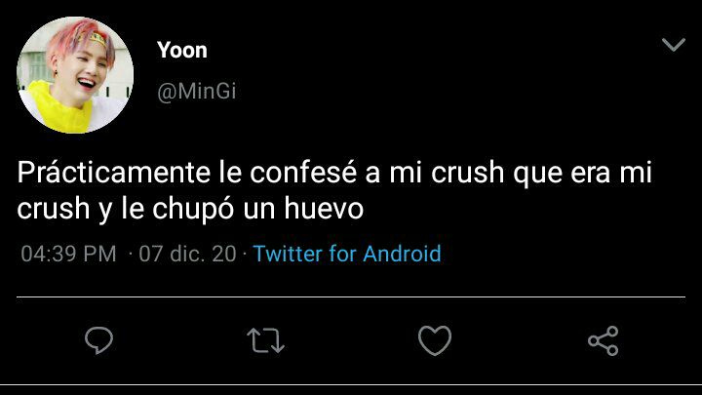Share the tweet using the share icon

[604, 340]
